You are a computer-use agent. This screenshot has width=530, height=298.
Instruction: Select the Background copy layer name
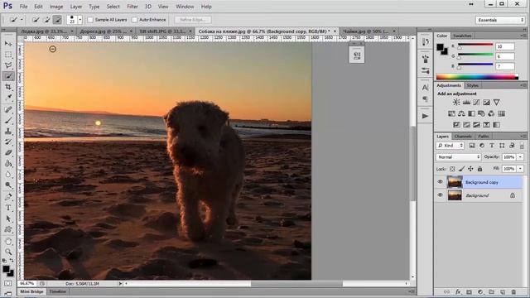(x=482, y=182)
